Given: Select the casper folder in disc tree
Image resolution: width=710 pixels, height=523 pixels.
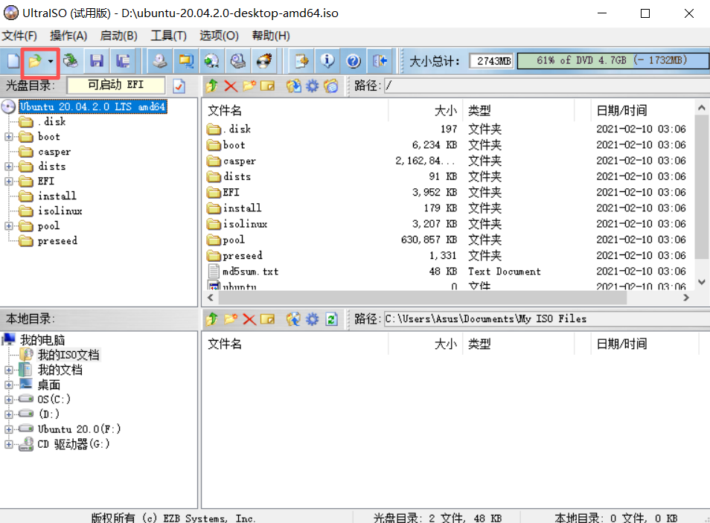Looking at the screenshot, I should coord(54,152).
